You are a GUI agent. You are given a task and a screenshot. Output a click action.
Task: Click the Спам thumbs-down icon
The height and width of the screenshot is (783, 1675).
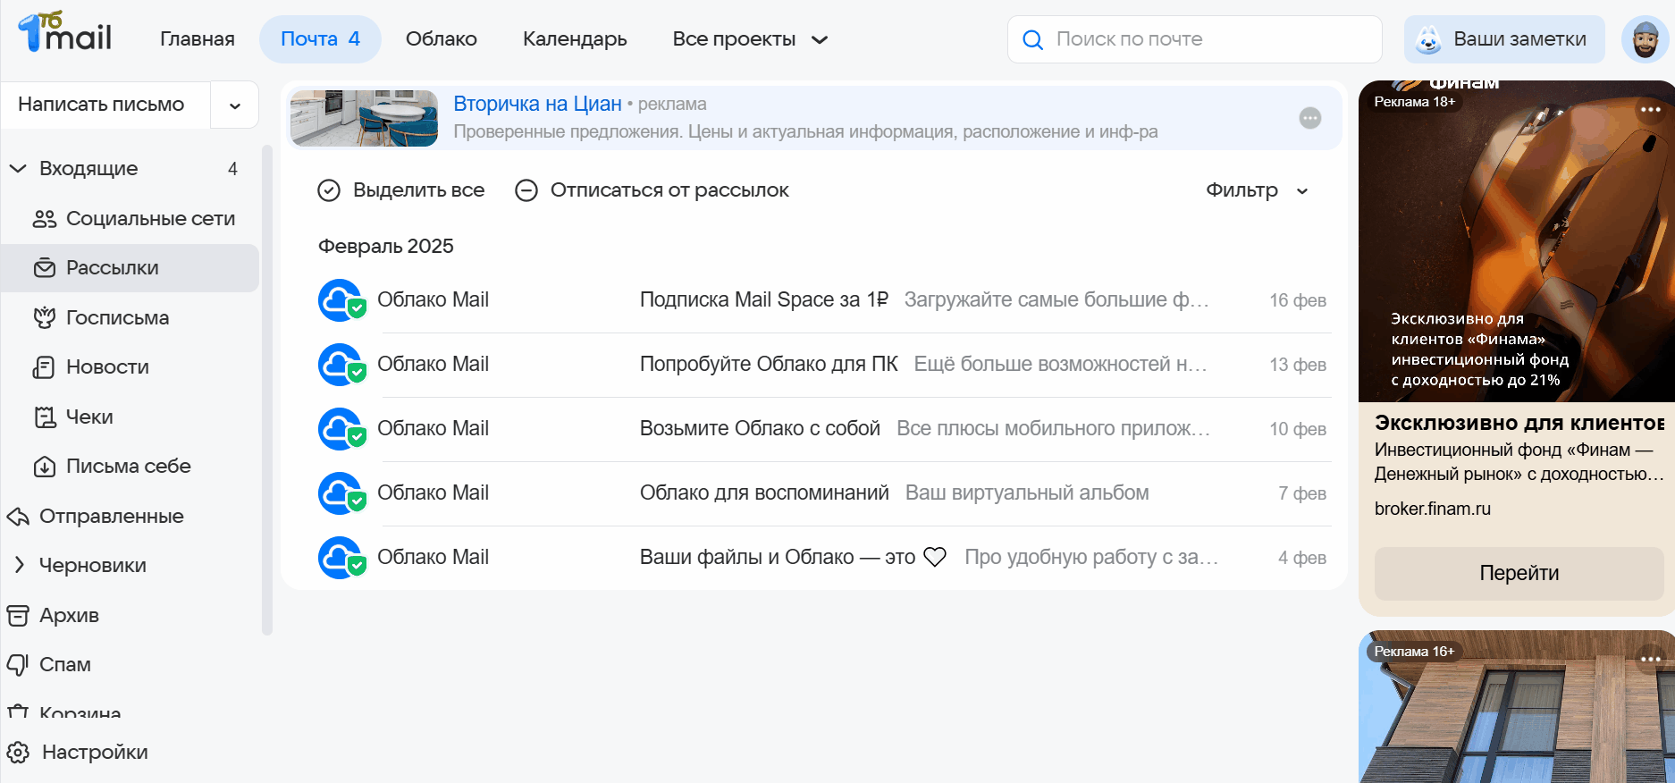pyautogui.click(x=18, y=665)
